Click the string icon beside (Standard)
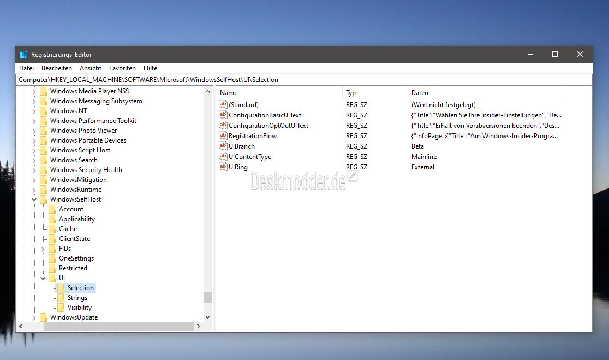609x360 pixels. [x=223, y=104]
